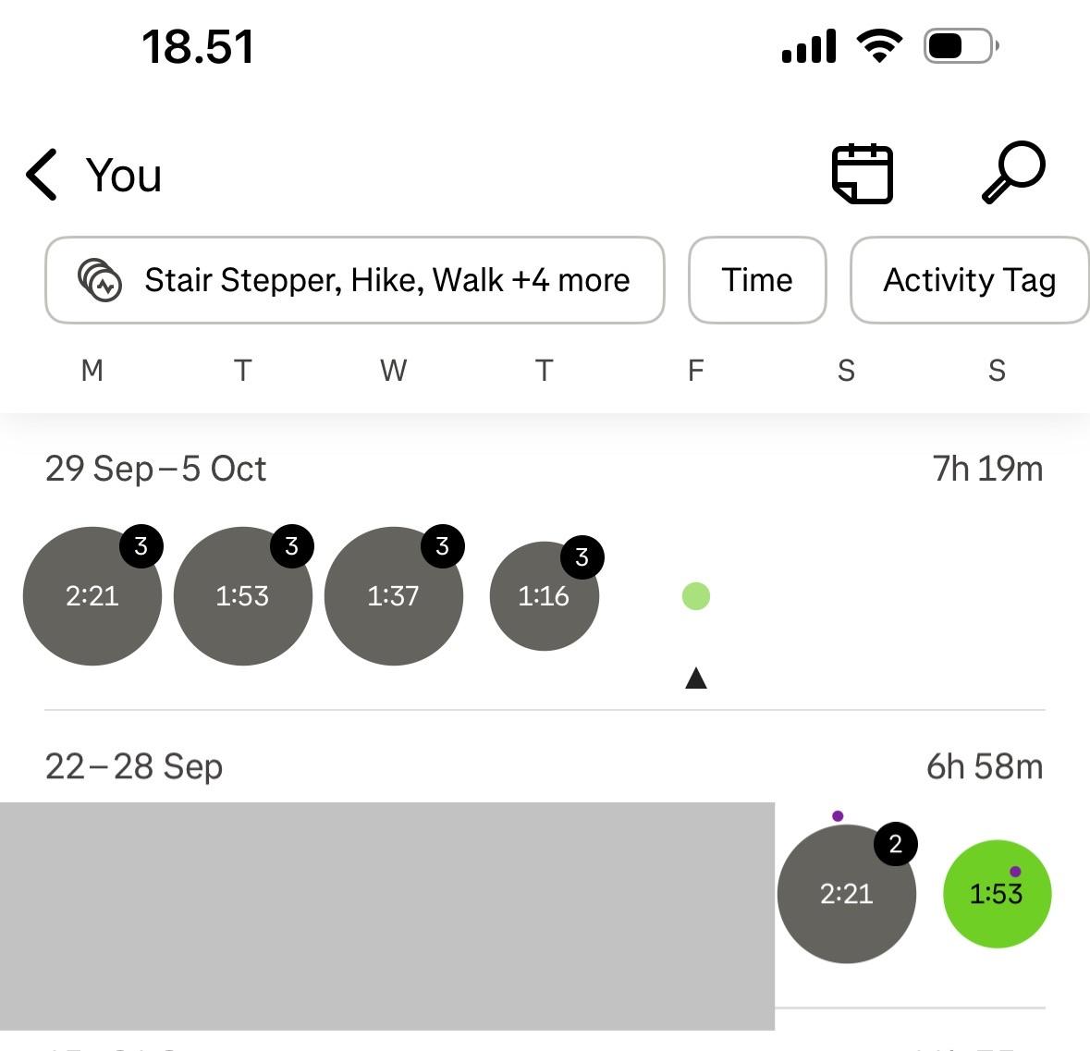Tap the 7h 19m weekly total

click(x=987, y=469)
